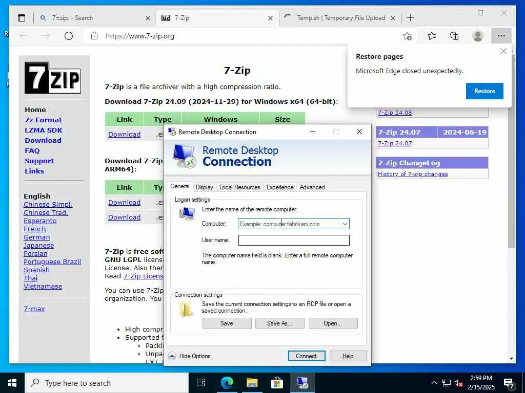
Task: Click Connect in Remote Desktop dialog
Action: [x=307, y=356]
